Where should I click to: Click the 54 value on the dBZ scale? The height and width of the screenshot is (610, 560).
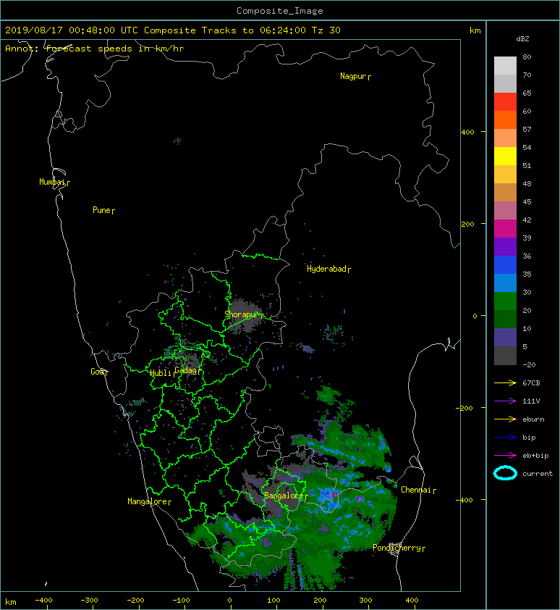coord(527,148)
